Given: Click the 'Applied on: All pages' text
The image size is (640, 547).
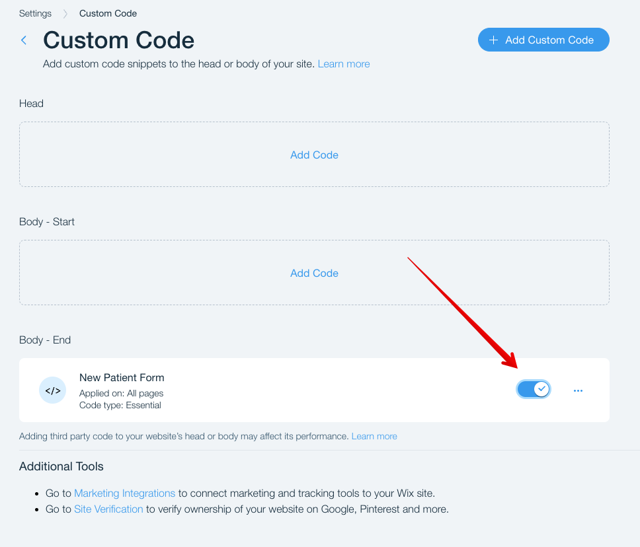Looking at the screenshot, I should coord(121,393).
